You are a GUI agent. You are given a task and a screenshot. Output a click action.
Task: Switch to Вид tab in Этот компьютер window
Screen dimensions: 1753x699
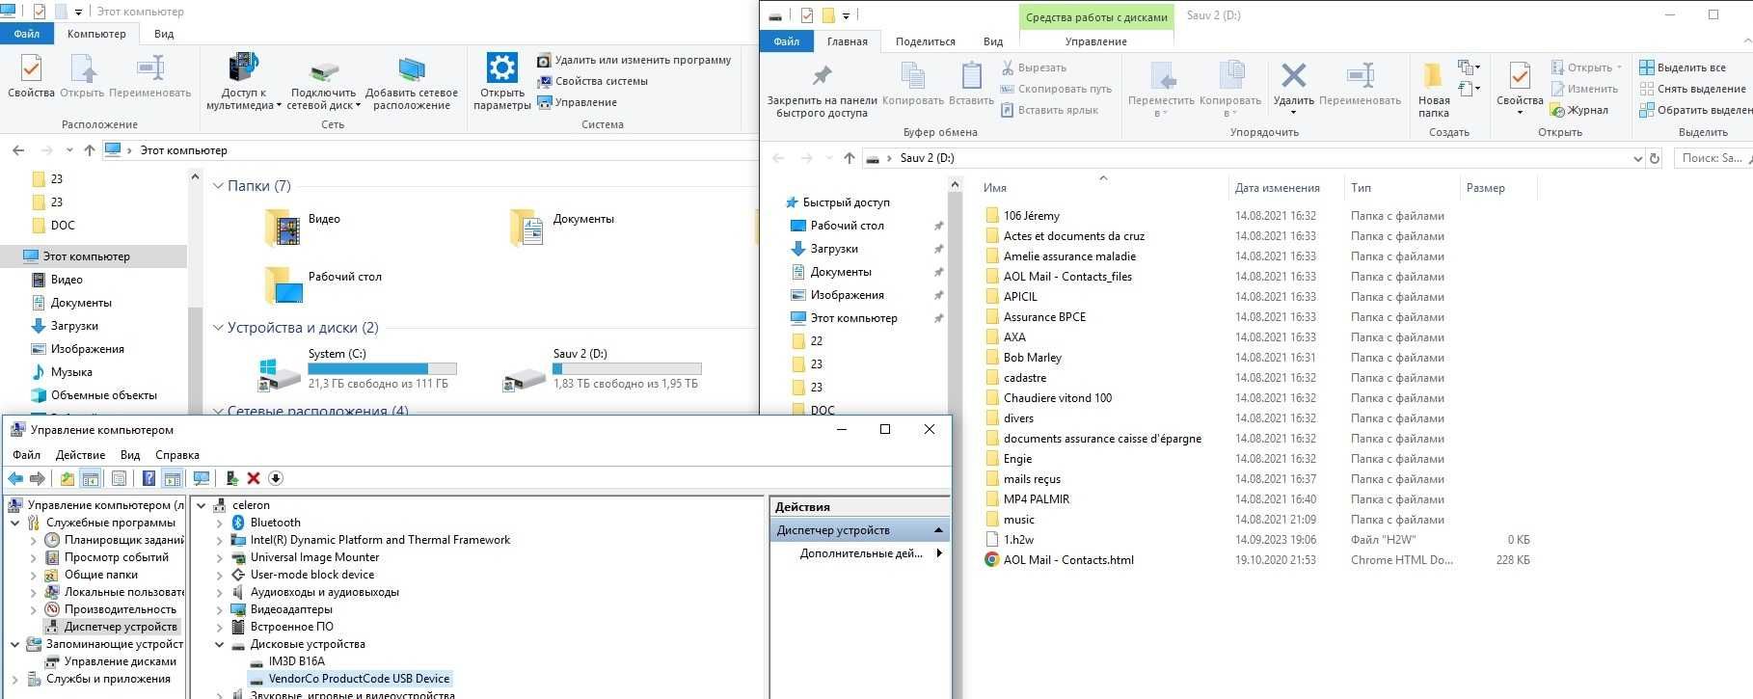coord(164,34)
